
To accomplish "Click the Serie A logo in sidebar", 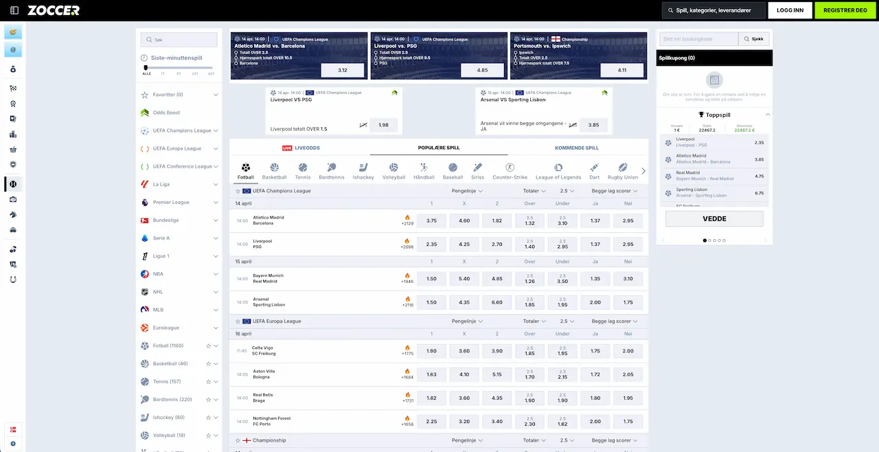I will [145, 238].
